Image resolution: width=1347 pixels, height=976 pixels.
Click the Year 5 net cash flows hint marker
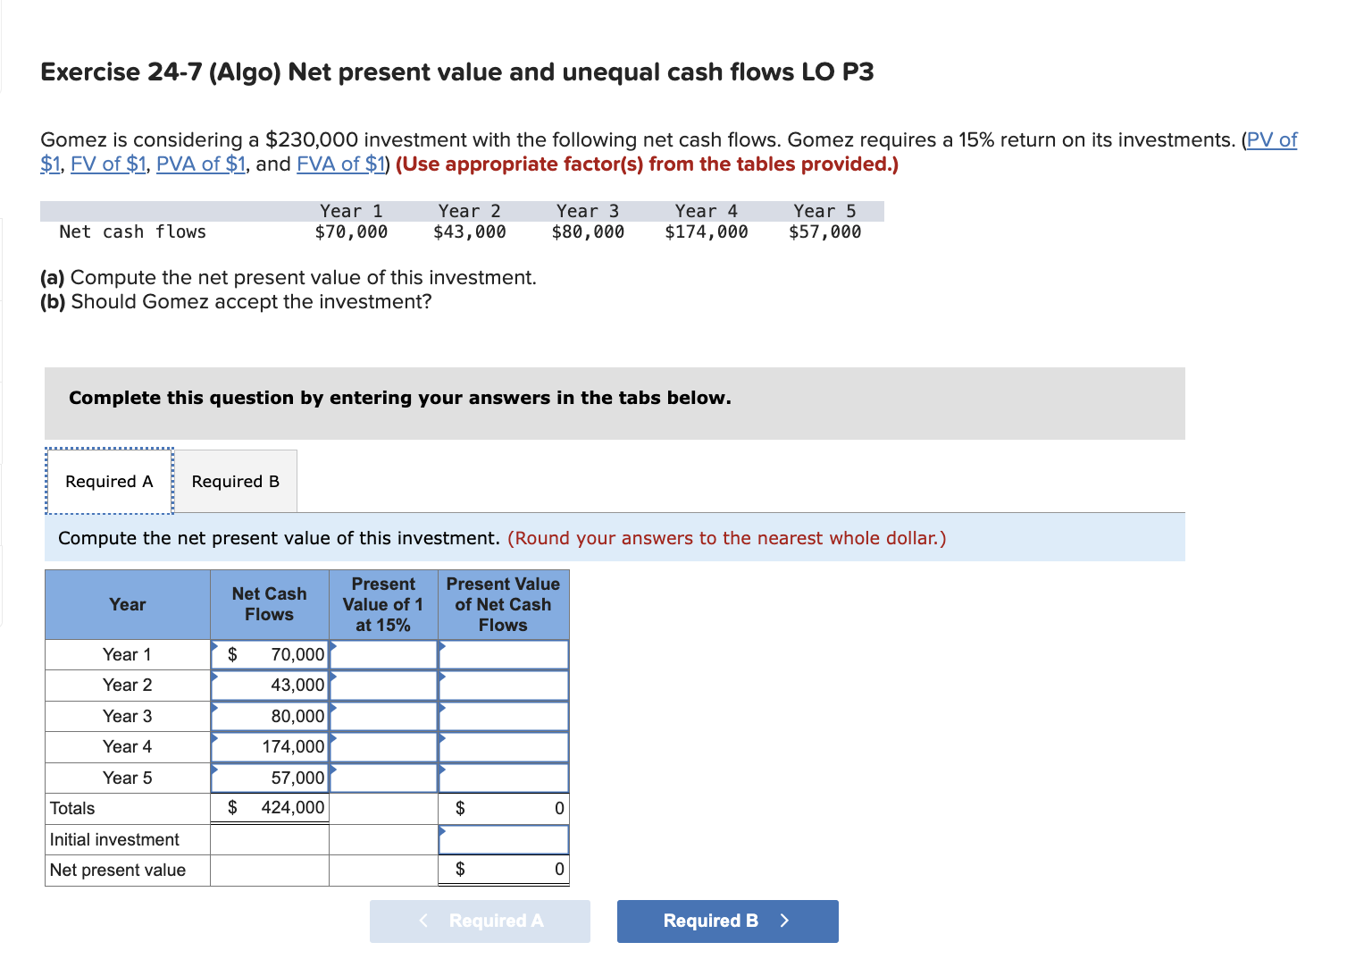[214, 770]
